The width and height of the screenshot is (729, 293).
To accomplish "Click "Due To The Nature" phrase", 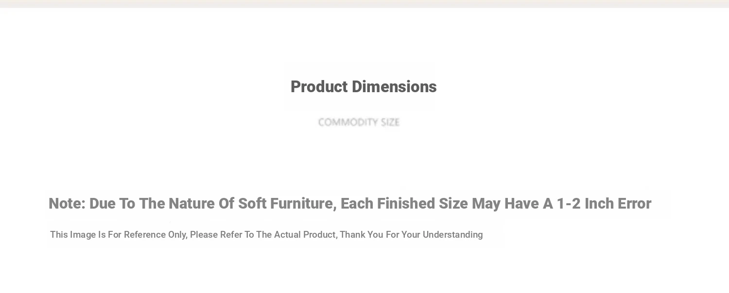I will click(152, 204).
